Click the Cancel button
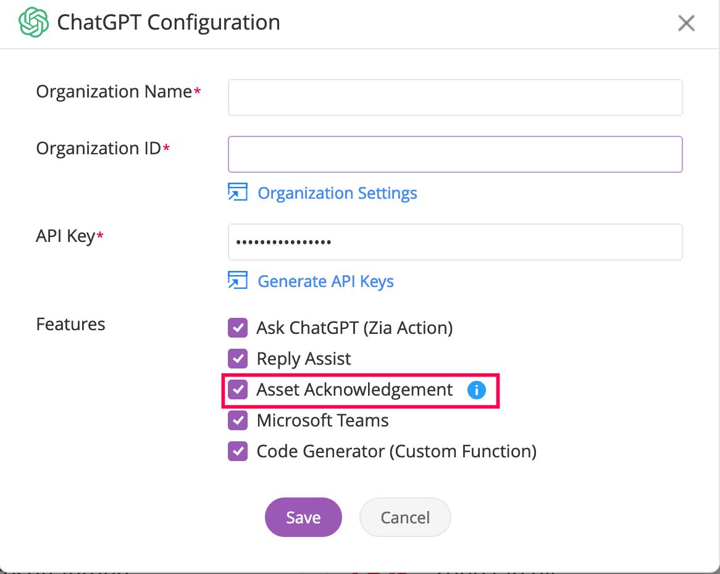The width and height of the screenshot is (720, 574). [x=405, y=517]
